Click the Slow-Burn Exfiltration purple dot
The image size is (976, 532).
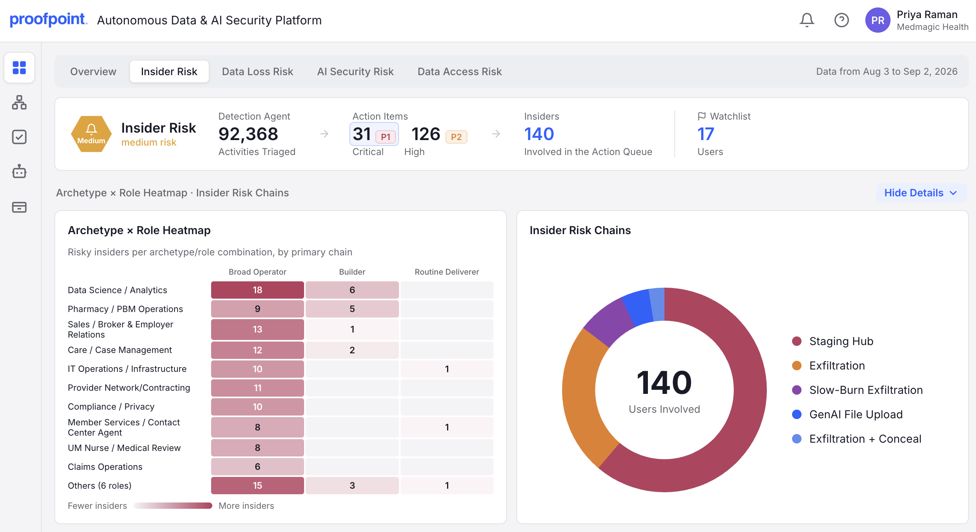797,390
